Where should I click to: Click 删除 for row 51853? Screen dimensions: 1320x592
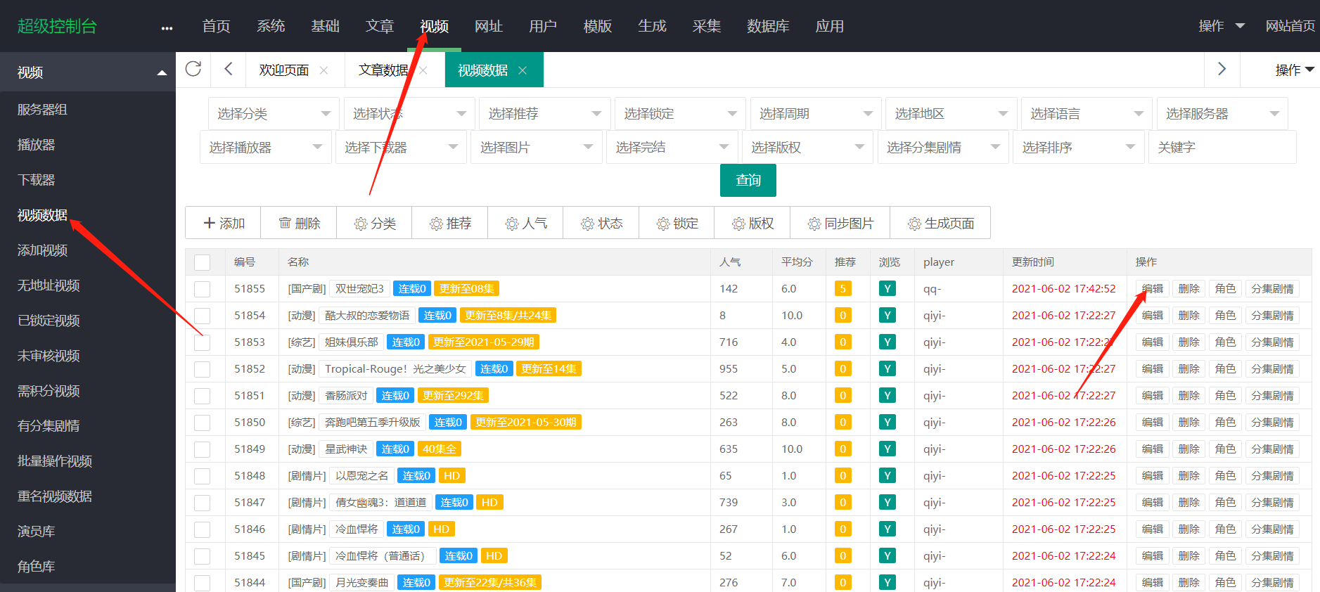tap(1188, 342)
